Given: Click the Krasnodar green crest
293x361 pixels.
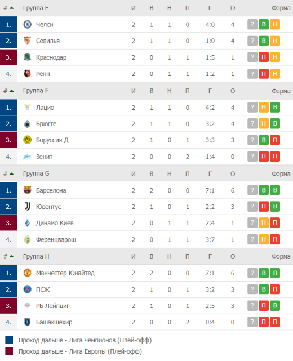Looking at the screenshot, I should click(28, 57).
